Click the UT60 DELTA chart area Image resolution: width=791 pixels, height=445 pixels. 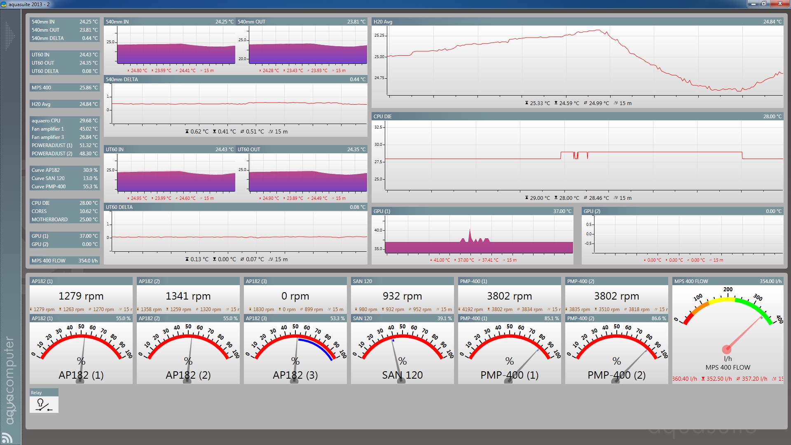click(x=239, y=232)
